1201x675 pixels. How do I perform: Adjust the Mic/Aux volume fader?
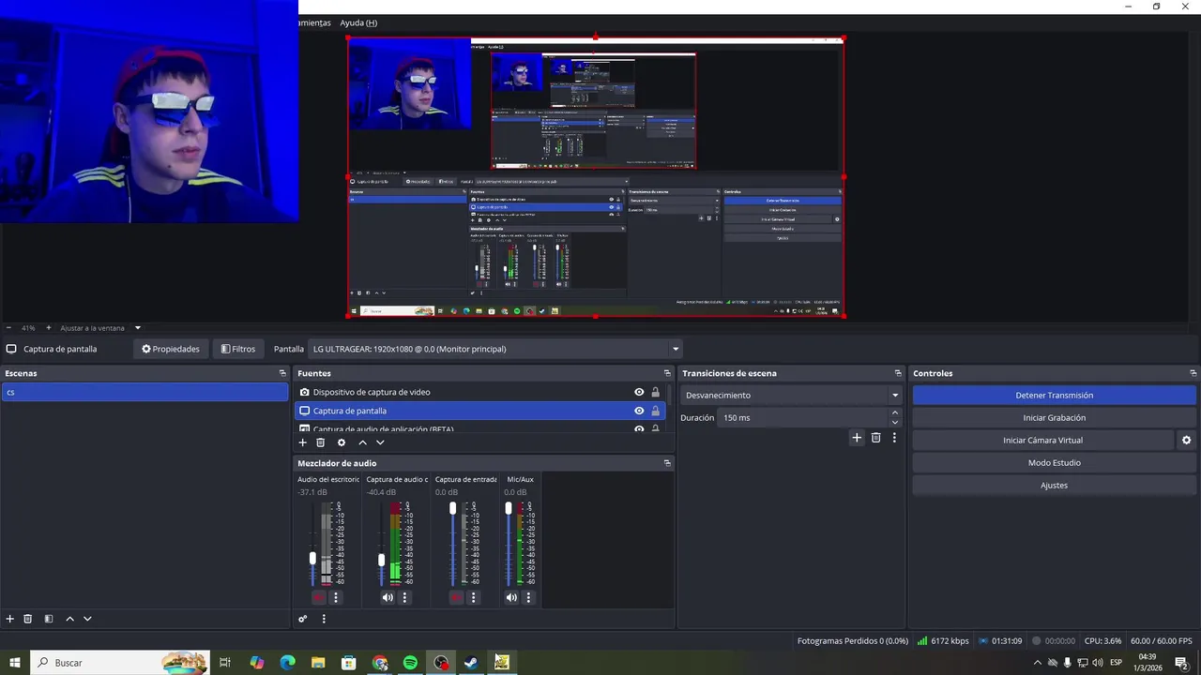tap(509, 508)
